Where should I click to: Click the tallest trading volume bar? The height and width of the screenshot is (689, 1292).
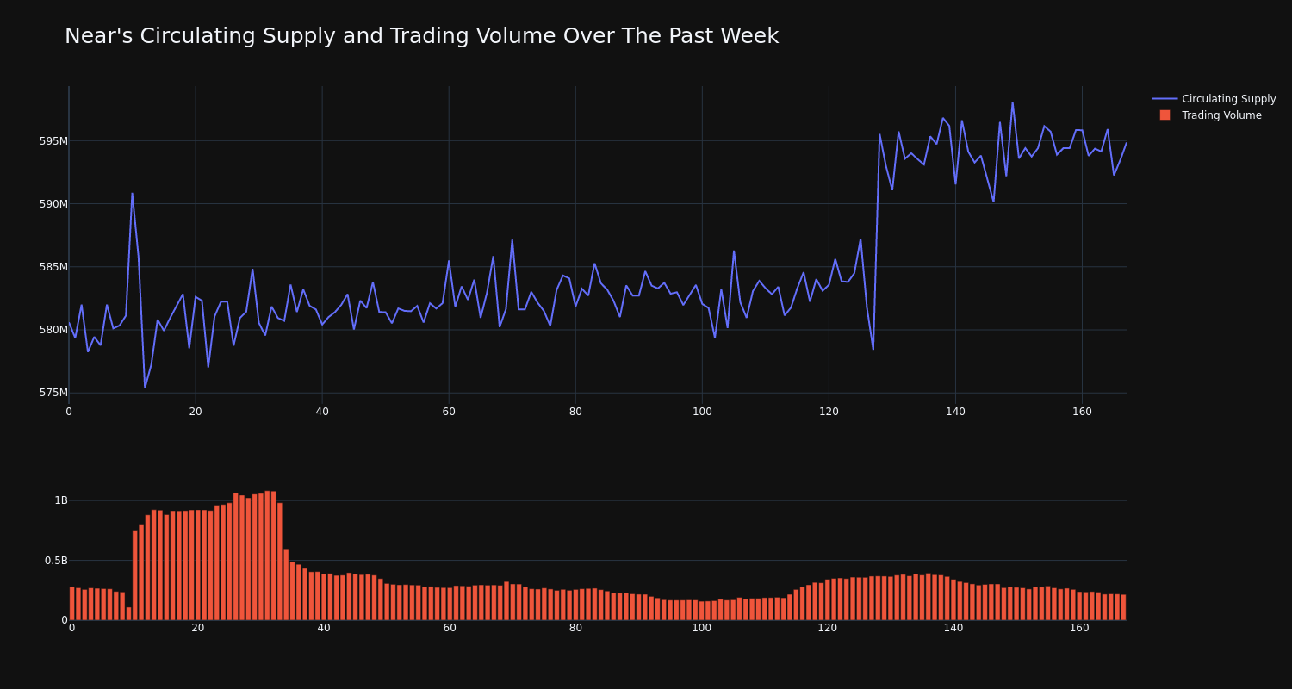[268, 556]
